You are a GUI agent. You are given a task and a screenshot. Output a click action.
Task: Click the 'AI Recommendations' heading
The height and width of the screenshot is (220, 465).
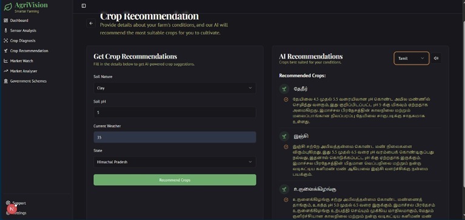point(311,56)
